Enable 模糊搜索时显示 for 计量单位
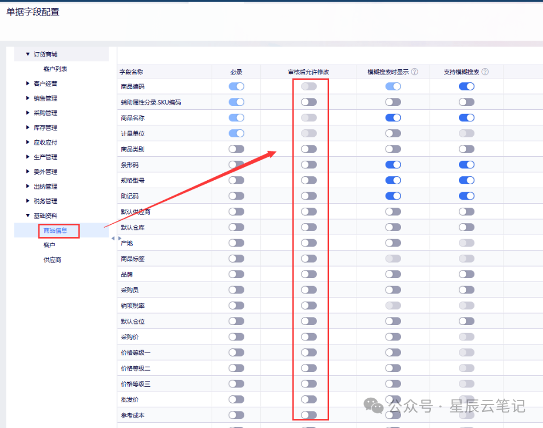Viewport: 543px width, 428px height. coord(393,133)
